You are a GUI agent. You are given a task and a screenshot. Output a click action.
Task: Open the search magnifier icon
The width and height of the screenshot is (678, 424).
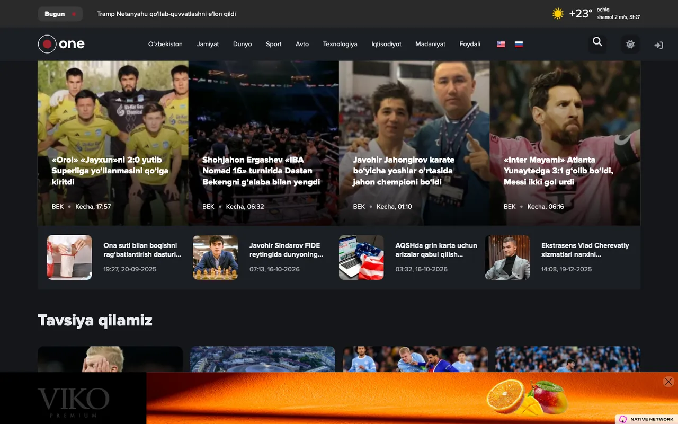[597, 42]
